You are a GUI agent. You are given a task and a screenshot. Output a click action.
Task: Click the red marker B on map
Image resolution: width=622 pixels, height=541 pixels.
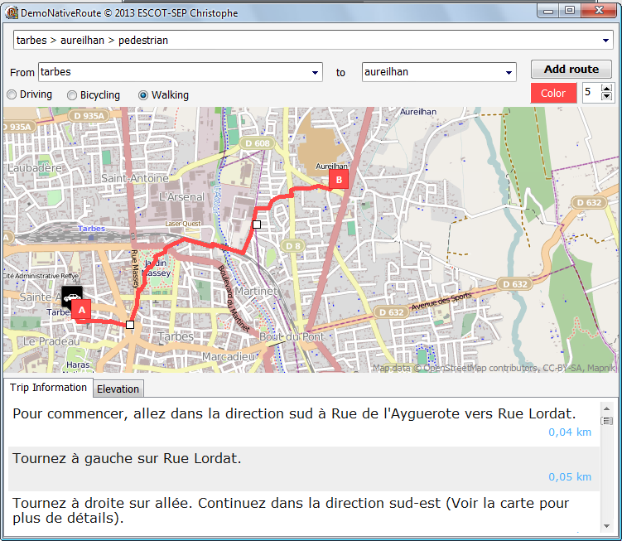point(338,178)
